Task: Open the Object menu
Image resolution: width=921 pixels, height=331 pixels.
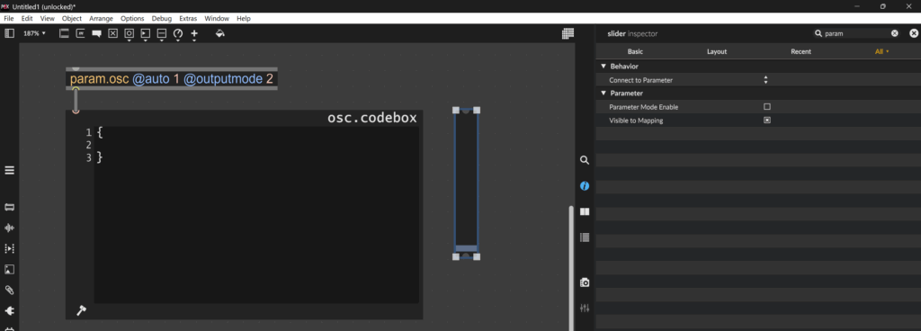Action: 72,18
